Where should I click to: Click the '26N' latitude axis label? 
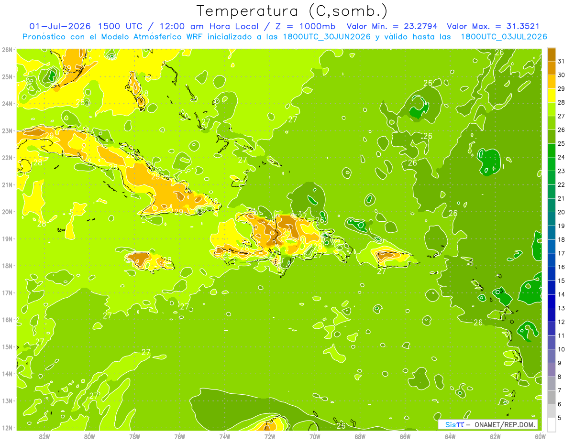click(7, 50)
